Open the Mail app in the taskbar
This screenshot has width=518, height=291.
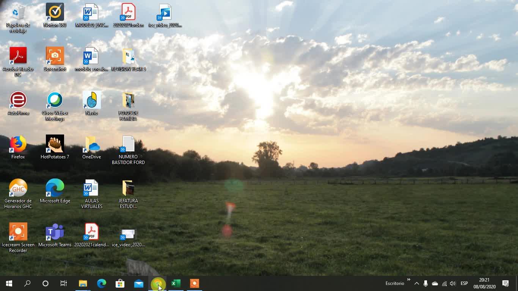tap(139, 283)
